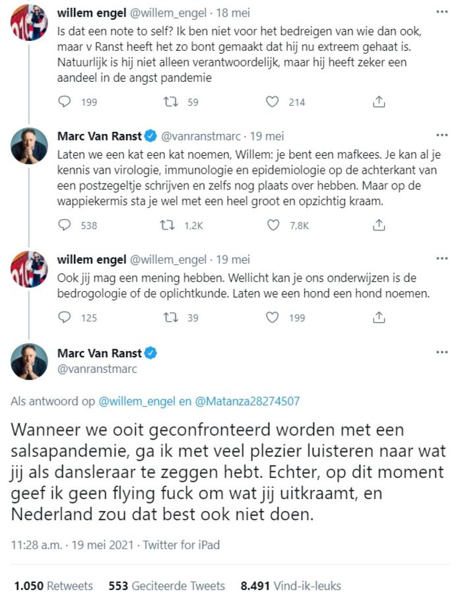458x602 pixels.
Task: Reply to Marc Van Ranst's mafkees tweet
Action: click(65, 225)
